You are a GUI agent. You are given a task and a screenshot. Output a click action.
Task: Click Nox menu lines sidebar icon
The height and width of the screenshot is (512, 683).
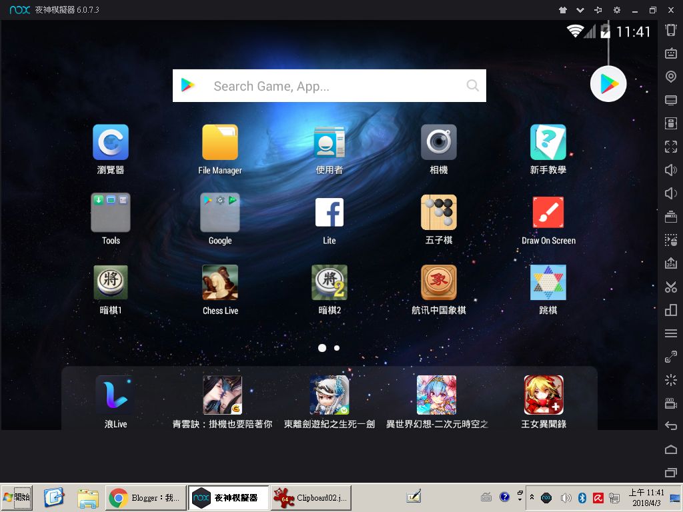coord(671,333)
